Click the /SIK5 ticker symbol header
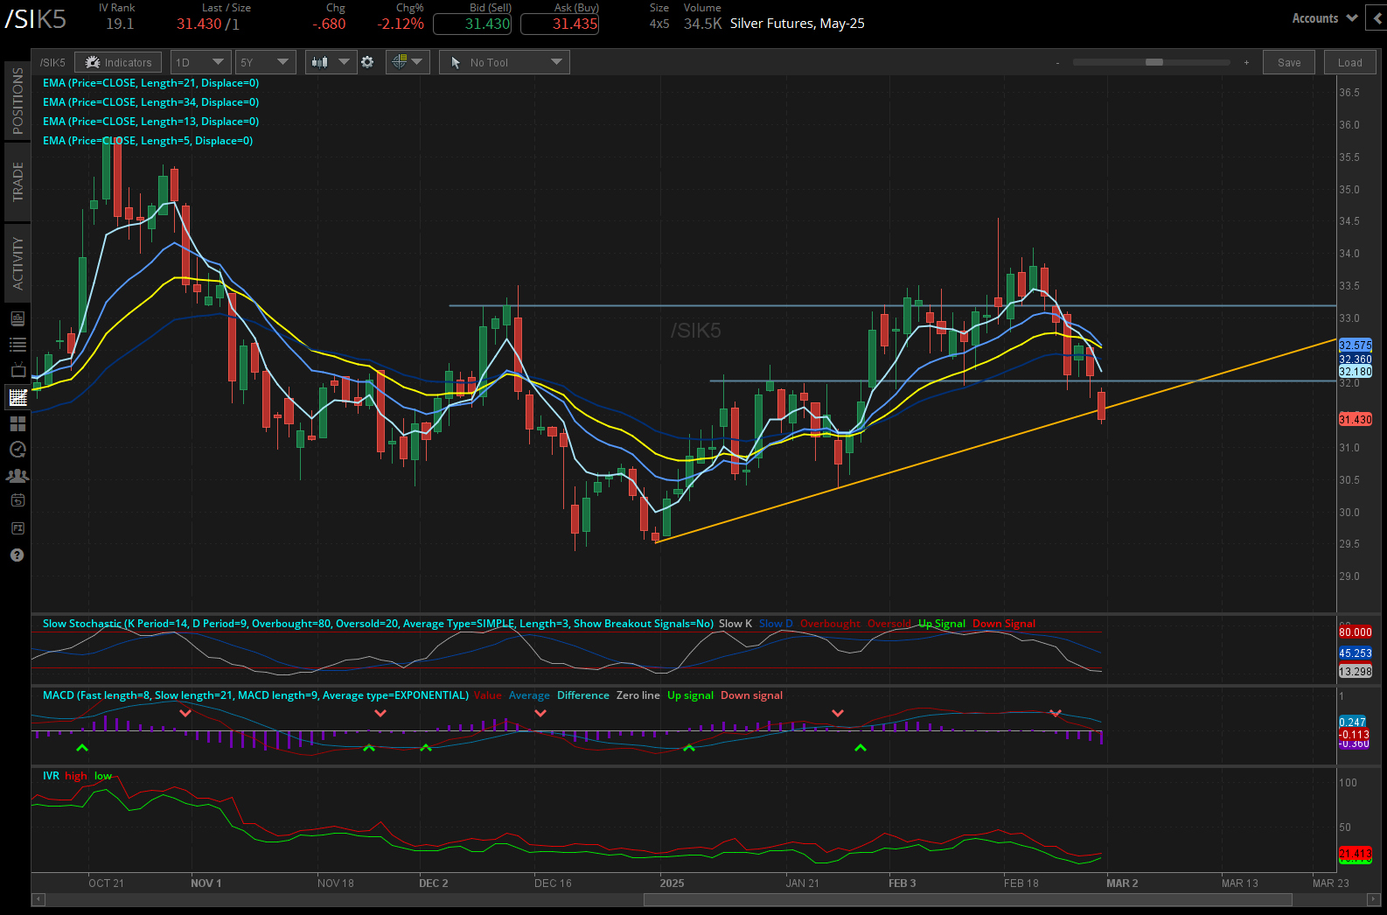 pos(36,19)
